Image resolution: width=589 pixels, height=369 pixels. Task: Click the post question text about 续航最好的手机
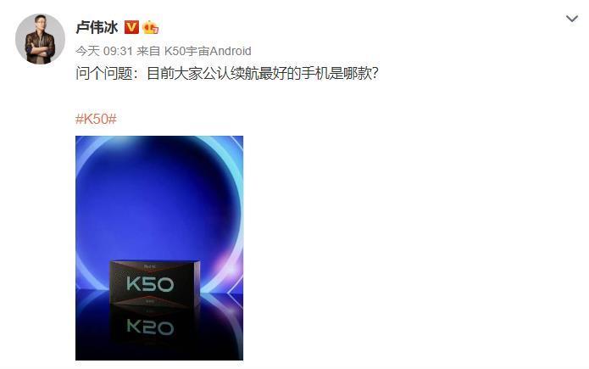[x=226, y=73]
